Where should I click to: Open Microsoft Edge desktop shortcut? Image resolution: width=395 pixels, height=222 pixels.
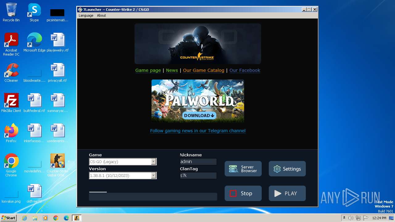[34, 43]
